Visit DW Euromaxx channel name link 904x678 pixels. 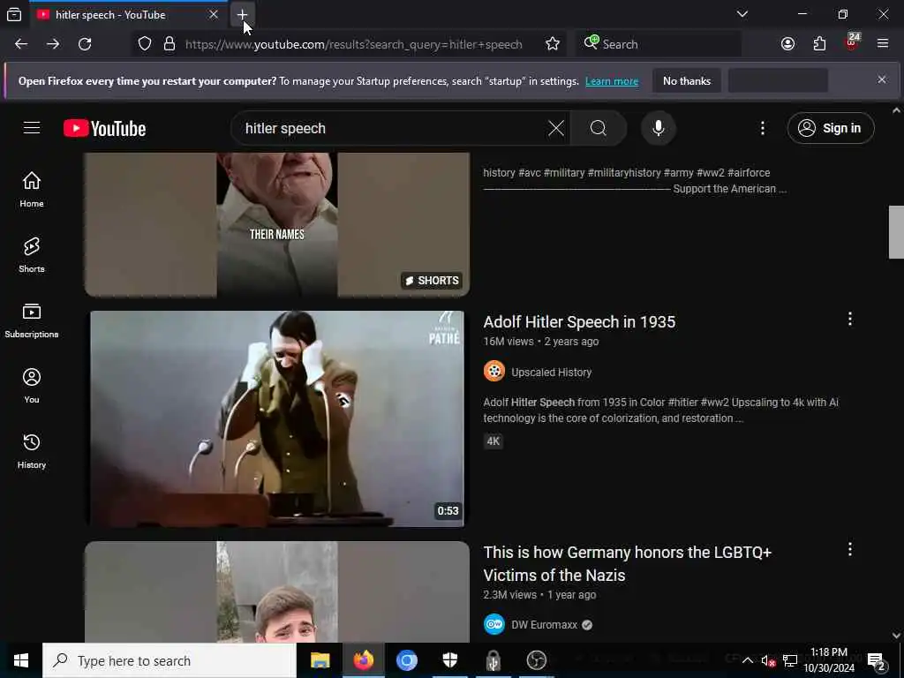click(544, 625)
